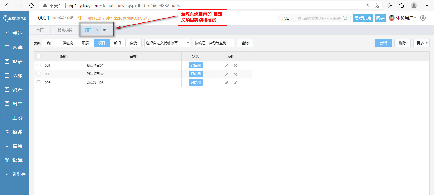Open the 凭证 search type dropdown

[x=288, y=18]
